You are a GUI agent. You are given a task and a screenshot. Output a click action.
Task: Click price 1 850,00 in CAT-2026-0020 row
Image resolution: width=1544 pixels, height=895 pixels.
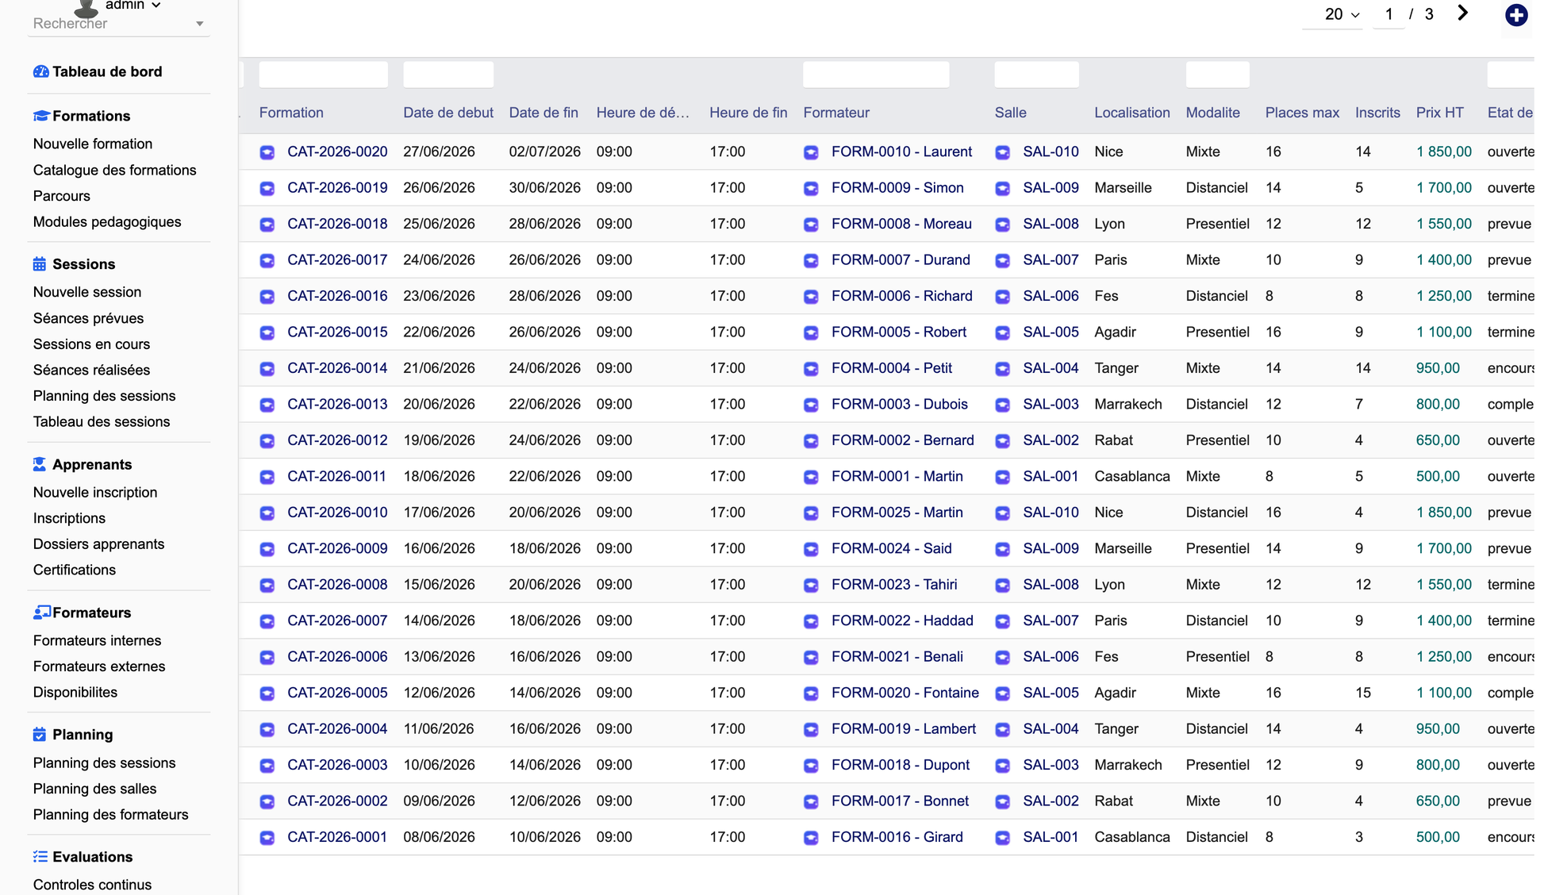1444,152
